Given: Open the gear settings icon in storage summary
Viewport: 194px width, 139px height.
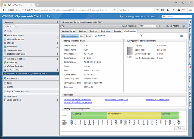Looking at the screenshot, I should tap(182, 36).
